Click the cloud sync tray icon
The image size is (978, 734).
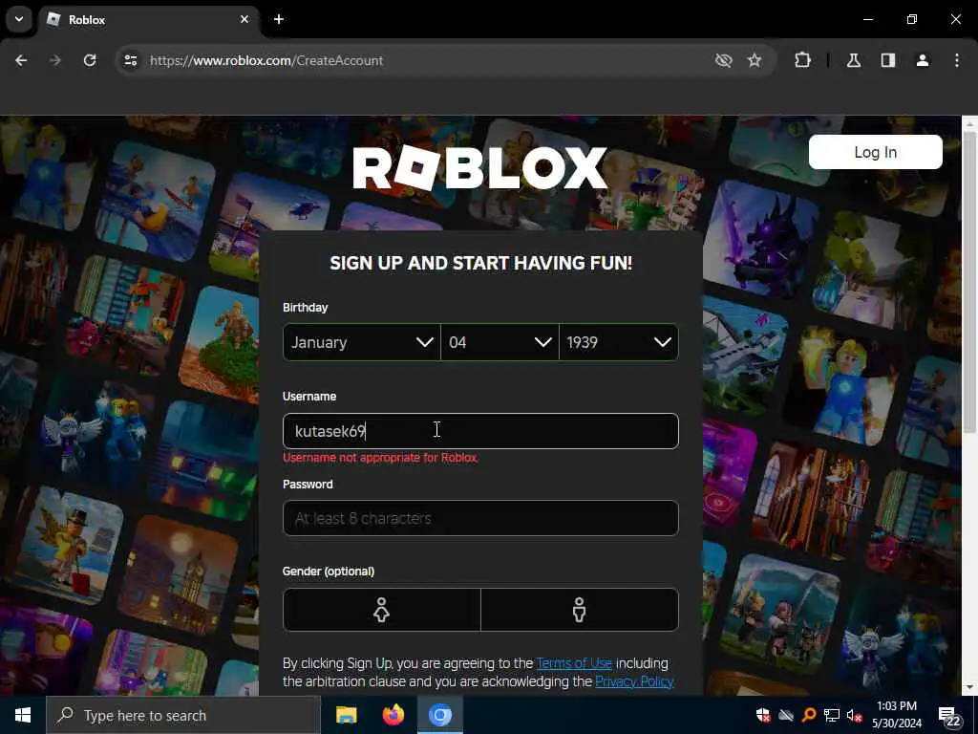pyautogui.click(x=786, y=715)
